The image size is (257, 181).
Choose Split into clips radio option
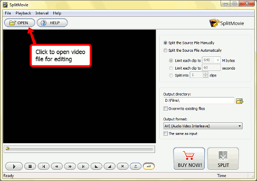(x=171, y=75)
